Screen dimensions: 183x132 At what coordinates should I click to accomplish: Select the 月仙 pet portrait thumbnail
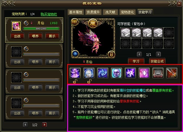[16, 26]
